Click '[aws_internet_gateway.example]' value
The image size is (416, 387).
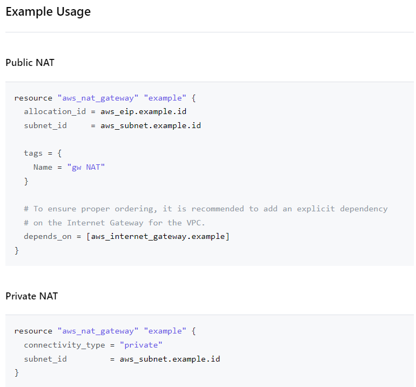pyautogui.click(x=158, y=237)
